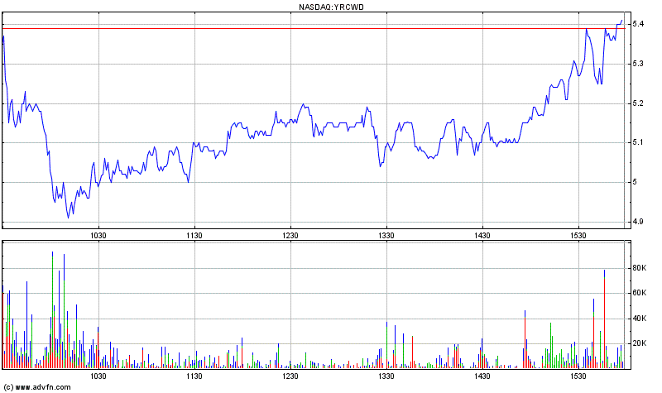Click the tallest red volume bar after 1530
The height and width of the screenshot is (393, 662).
605,324
